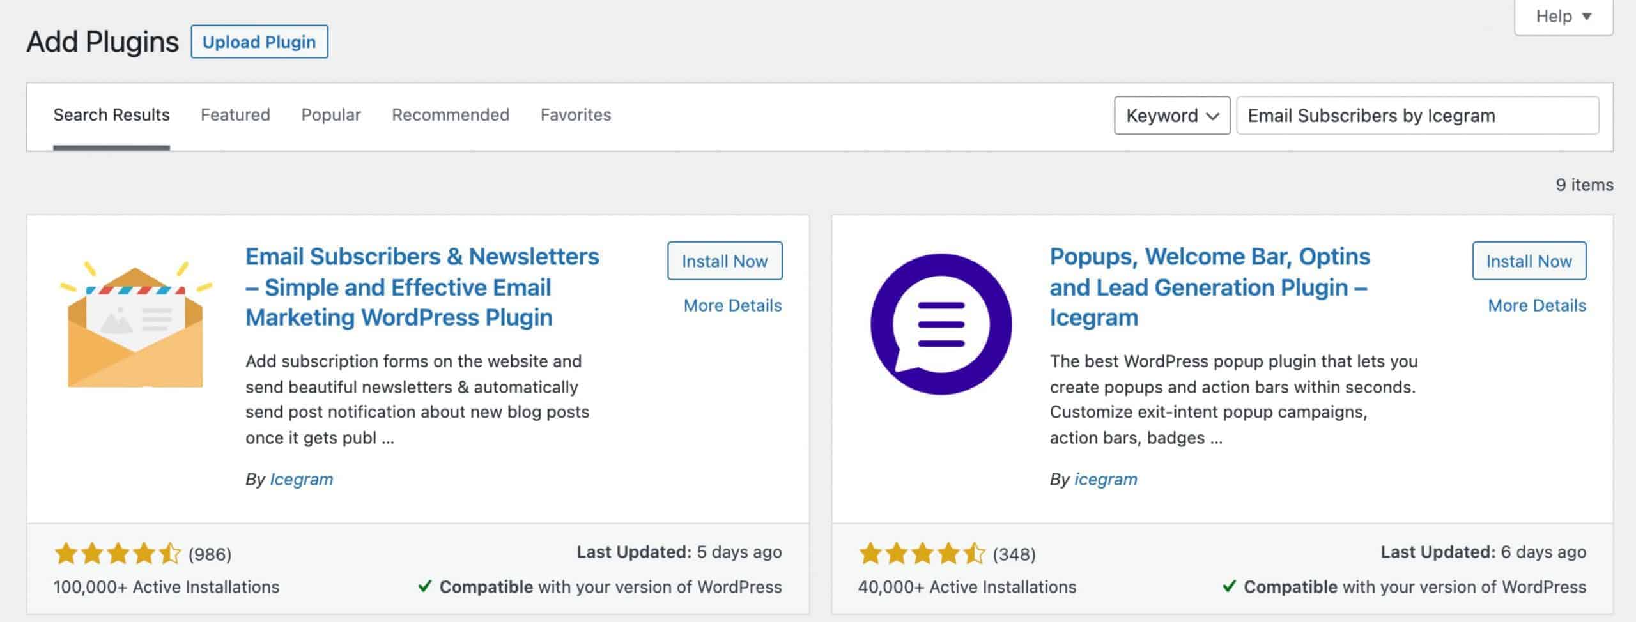
Task: Open the Recommended plugins tab
Action: pyautogui.click(x=451, y=115)
